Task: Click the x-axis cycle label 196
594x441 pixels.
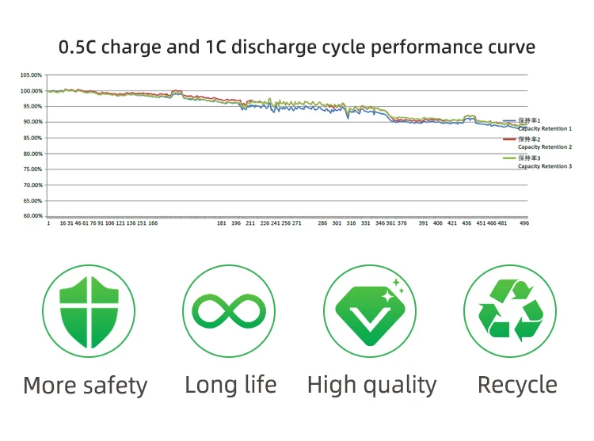Action: pos(236,223)
